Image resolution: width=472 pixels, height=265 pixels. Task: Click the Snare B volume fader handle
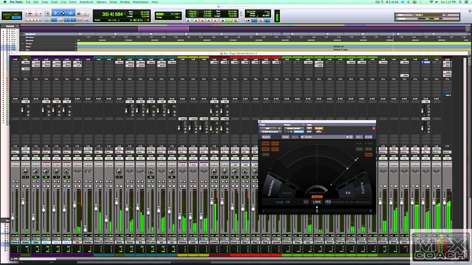click(13, 217)
